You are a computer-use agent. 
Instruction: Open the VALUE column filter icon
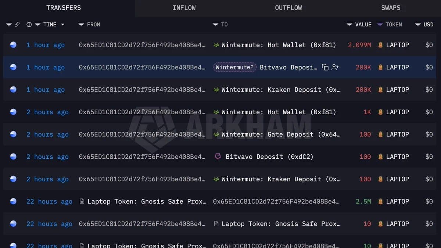[x=349, y=25]
